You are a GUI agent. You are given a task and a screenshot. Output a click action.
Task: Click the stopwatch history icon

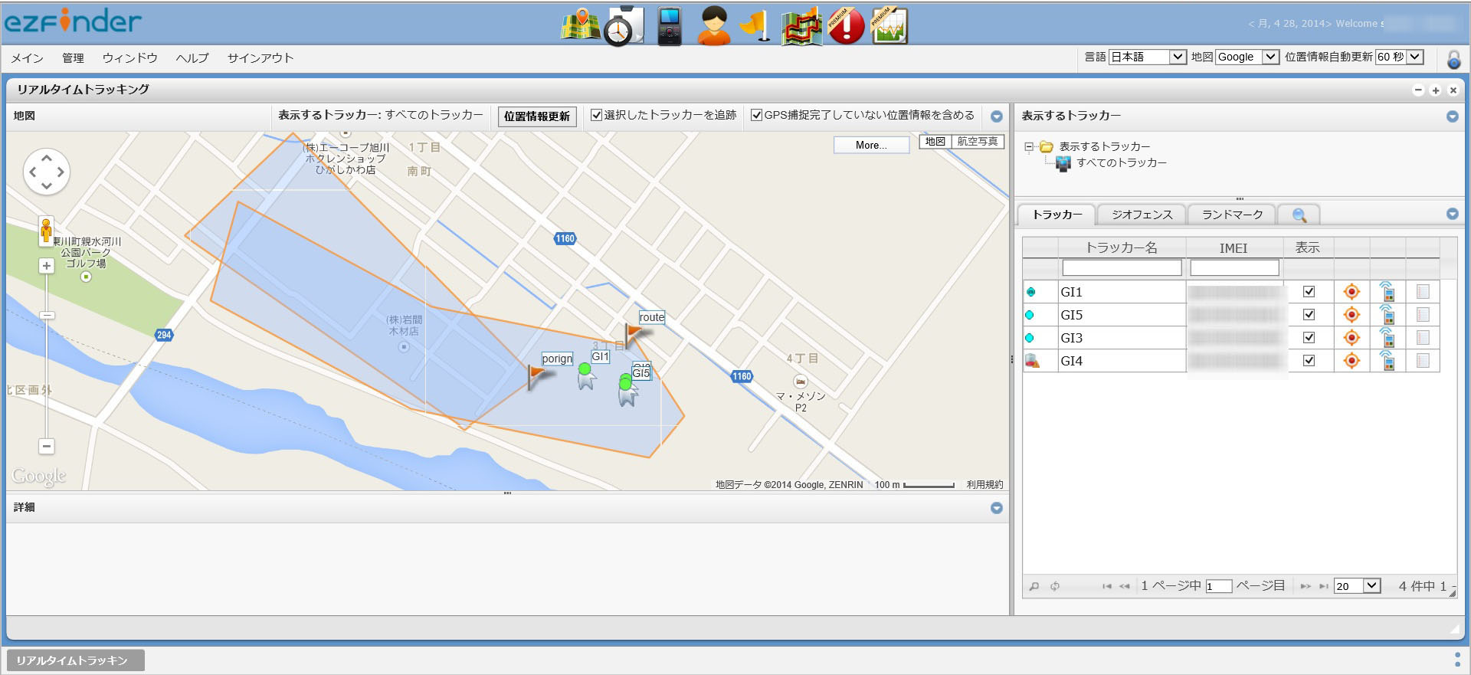point(624,27)
